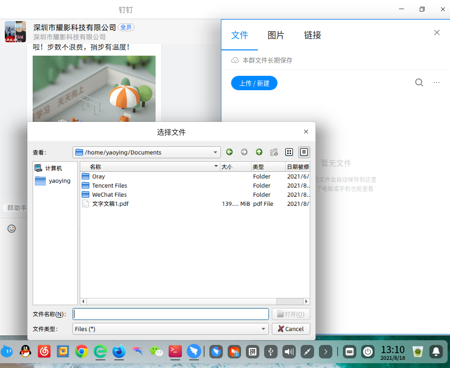Open the emoji picker in chat
The height and width of the screenshot is (368, 450).
pos(12,228)
